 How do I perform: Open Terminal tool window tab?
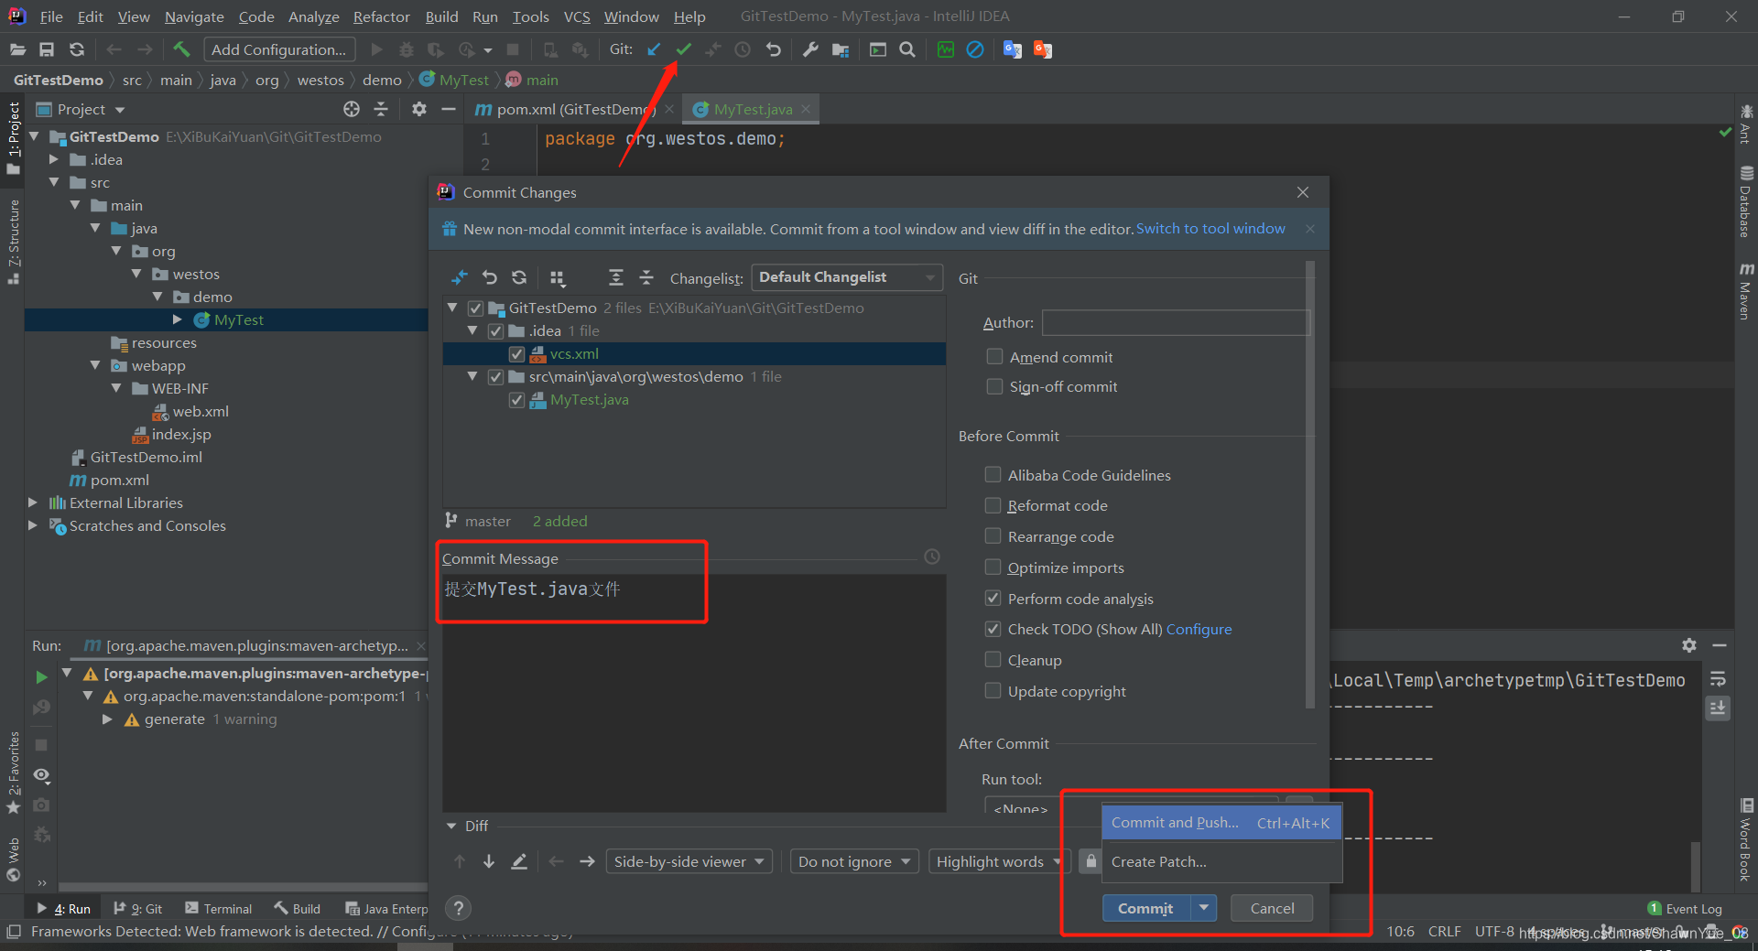tap(218, 909)
